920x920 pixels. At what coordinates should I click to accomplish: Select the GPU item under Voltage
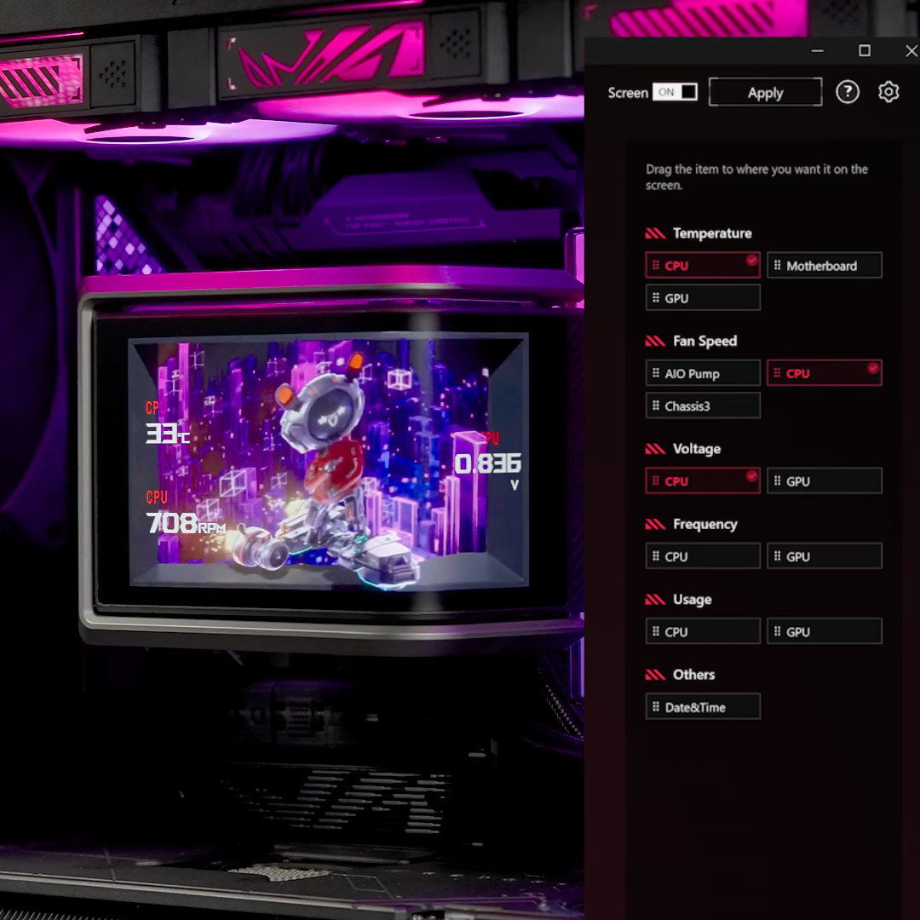[824, 481]
